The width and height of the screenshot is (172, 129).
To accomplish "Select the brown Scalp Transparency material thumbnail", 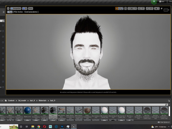I will [87, 110].
